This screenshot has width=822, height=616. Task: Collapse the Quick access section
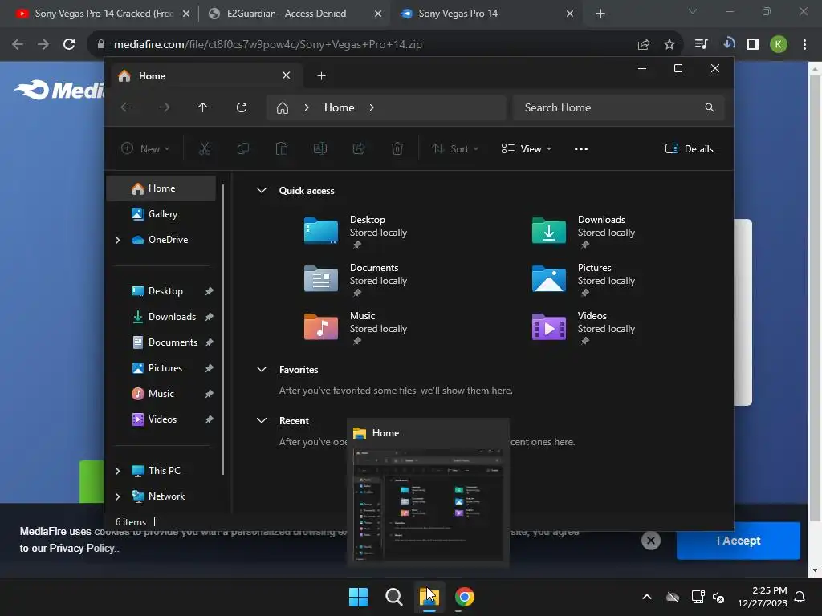click(262, 191)
